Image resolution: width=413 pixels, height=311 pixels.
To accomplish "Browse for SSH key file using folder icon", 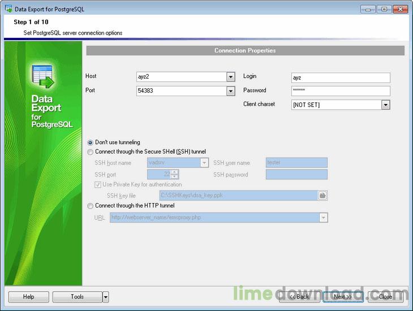I will point(322,196).
